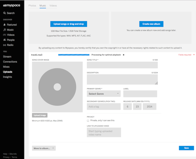Click the Search label in sidebar
This screenshot has width=196, height=159.
coord(11,13)
